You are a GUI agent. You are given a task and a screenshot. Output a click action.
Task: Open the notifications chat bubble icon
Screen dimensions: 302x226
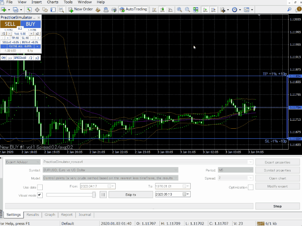click(x=298, y=10)
